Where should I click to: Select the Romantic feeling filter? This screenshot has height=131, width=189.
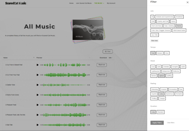pos(179,94)
